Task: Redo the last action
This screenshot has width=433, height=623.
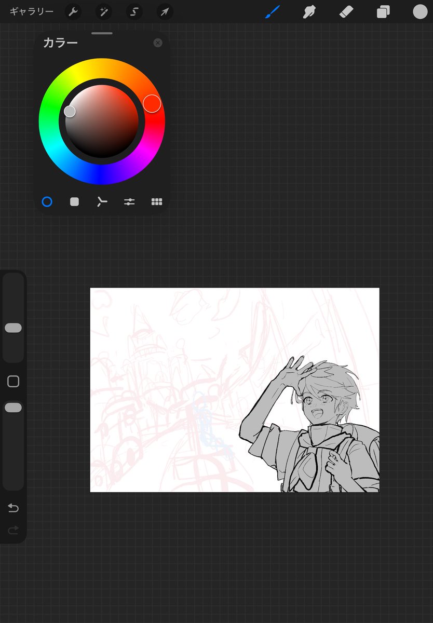Action: point(13,530)
